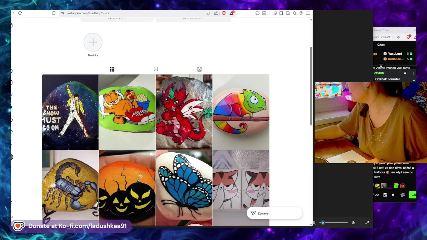Click the Donate at Ko-fi.com/ladushkaa91 banner
427x240 pixels.
coord(71,226)
